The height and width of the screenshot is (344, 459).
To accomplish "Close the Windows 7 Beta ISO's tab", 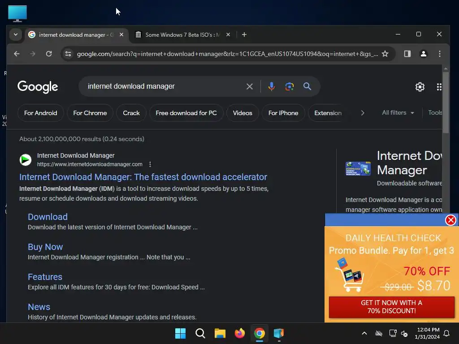I will pos(228,34).
